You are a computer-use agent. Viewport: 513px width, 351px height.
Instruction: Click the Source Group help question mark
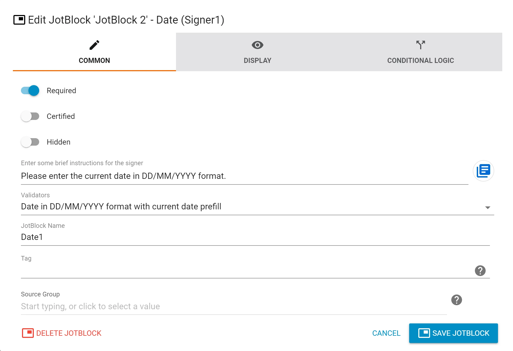pos(456,300)
